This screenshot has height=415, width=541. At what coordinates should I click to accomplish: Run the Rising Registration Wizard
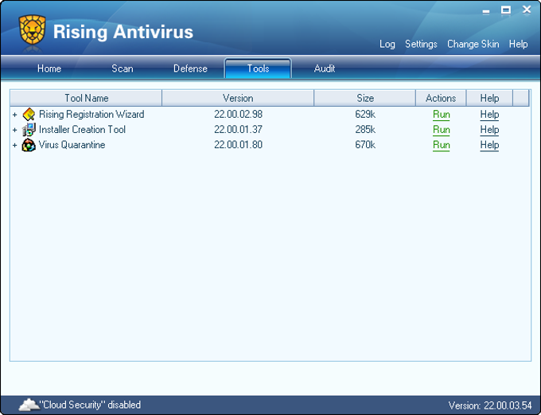[x=442, y=115]
